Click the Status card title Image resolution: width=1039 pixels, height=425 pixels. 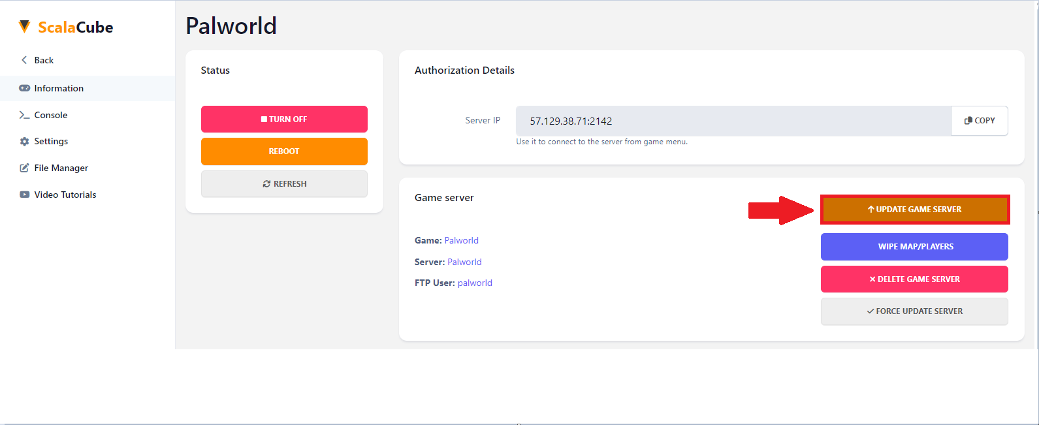pyautogui.click(x=216, y=71)
